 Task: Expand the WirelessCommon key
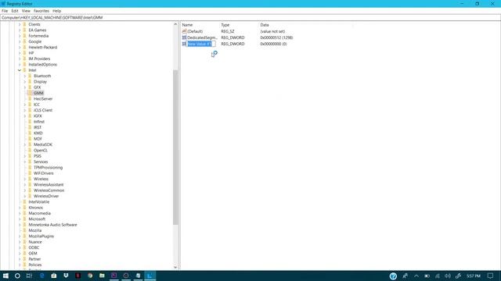tap(25, 190)
